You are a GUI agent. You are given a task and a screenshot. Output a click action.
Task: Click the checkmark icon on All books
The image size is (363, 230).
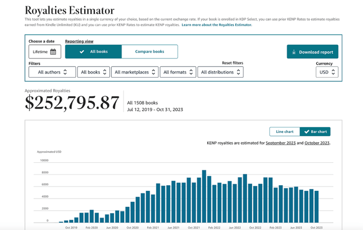[x=82, y=52]
